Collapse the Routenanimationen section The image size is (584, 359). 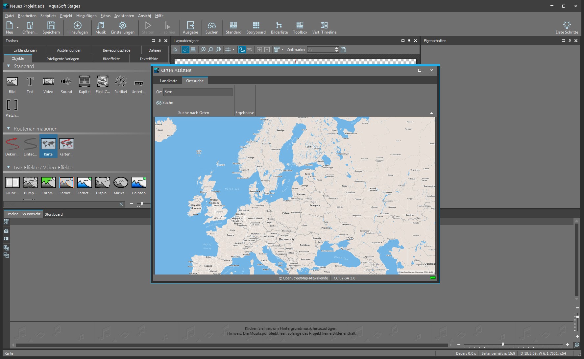click(x=9, y=129)
